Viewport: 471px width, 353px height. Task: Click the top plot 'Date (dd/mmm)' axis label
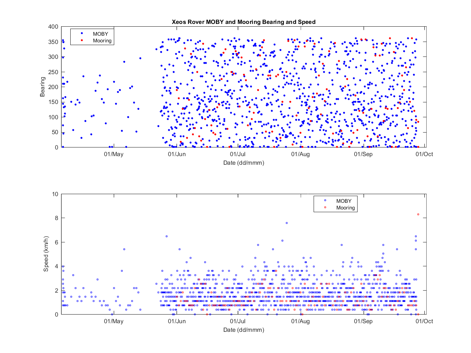(x=243, y=162)
